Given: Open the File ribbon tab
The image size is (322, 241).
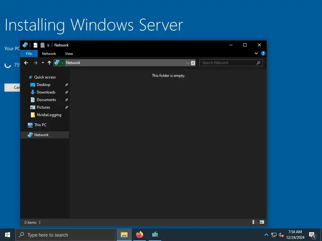Looking at the screenshot, I should point(29,53).
